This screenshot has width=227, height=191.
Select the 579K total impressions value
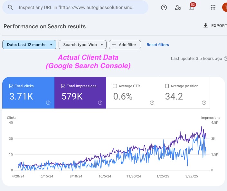[72, 96]
